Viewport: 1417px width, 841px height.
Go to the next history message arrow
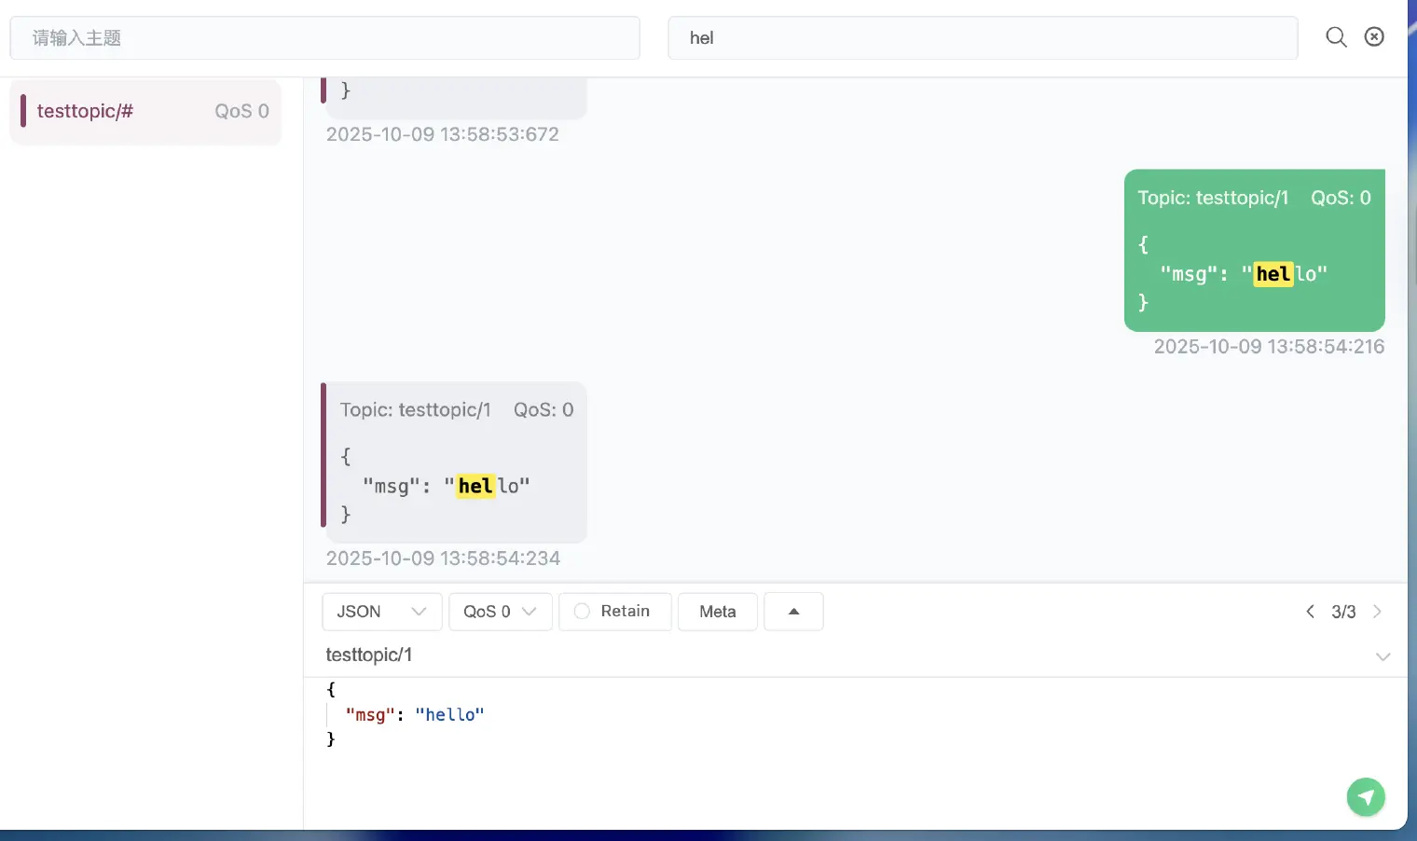[x=1377, y=612]
